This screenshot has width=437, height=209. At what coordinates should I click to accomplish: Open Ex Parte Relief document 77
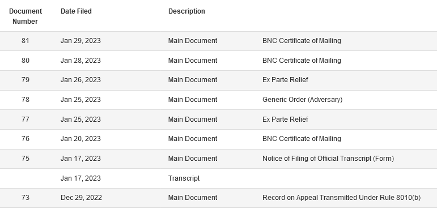coord(285,120)
